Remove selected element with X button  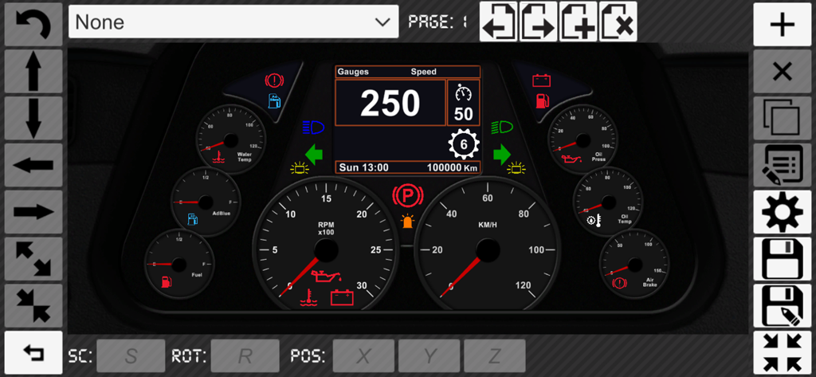pos(783,72)
